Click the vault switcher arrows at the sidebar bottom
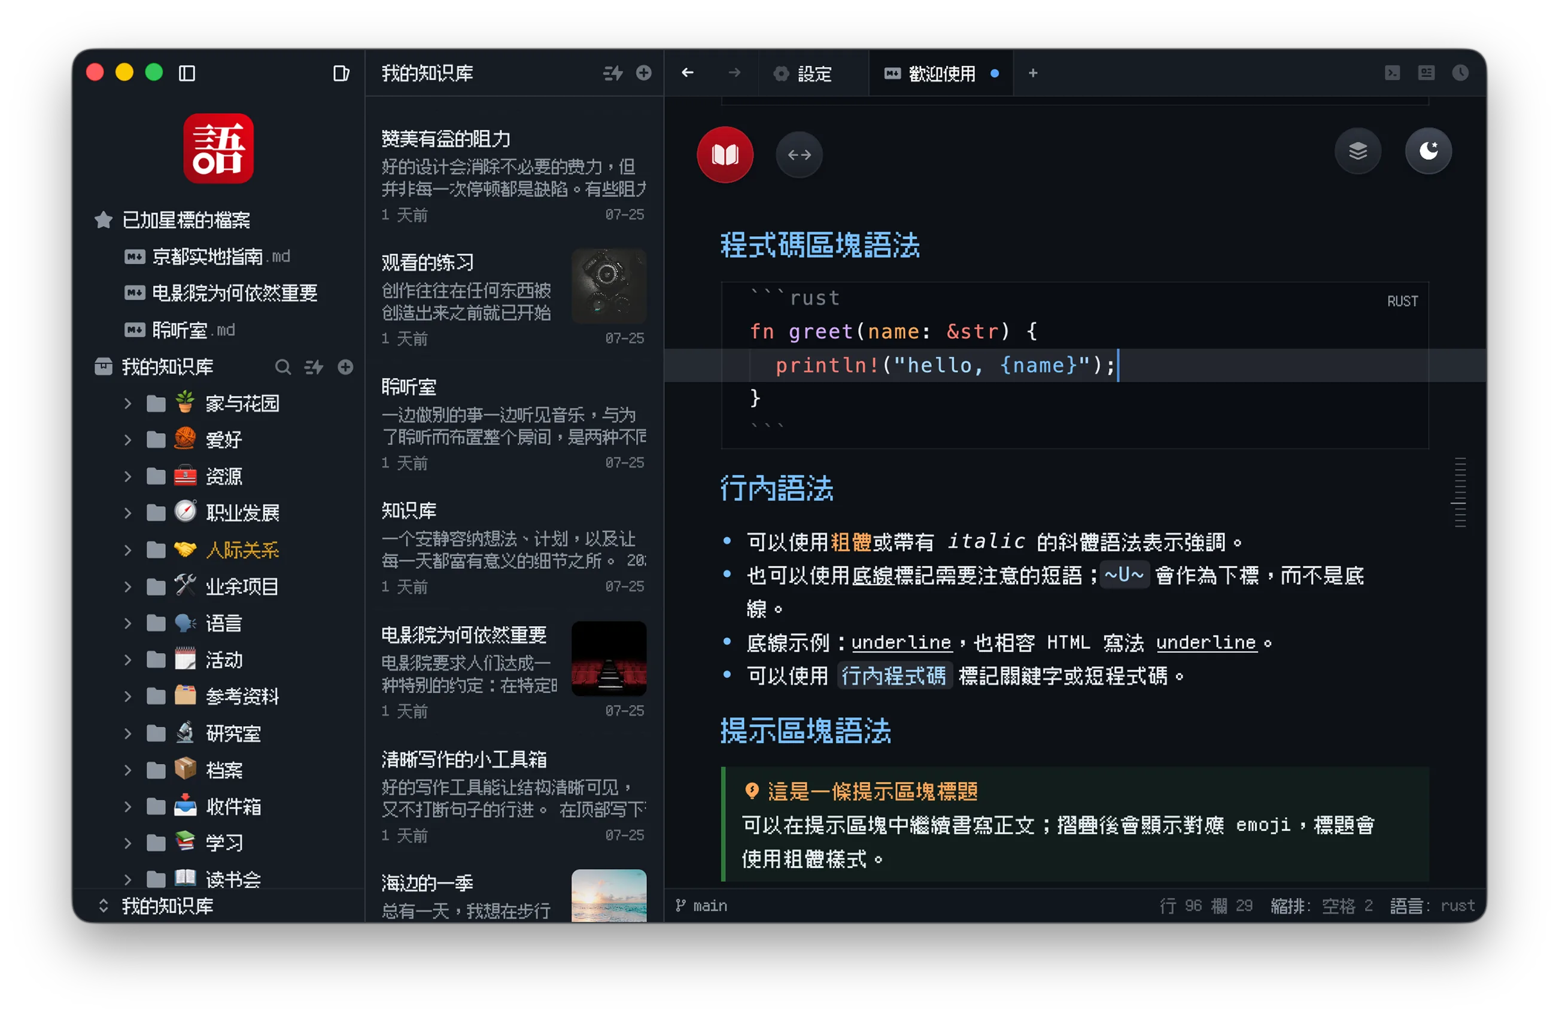The image size is (1559, 1018). tap(104, 906)
